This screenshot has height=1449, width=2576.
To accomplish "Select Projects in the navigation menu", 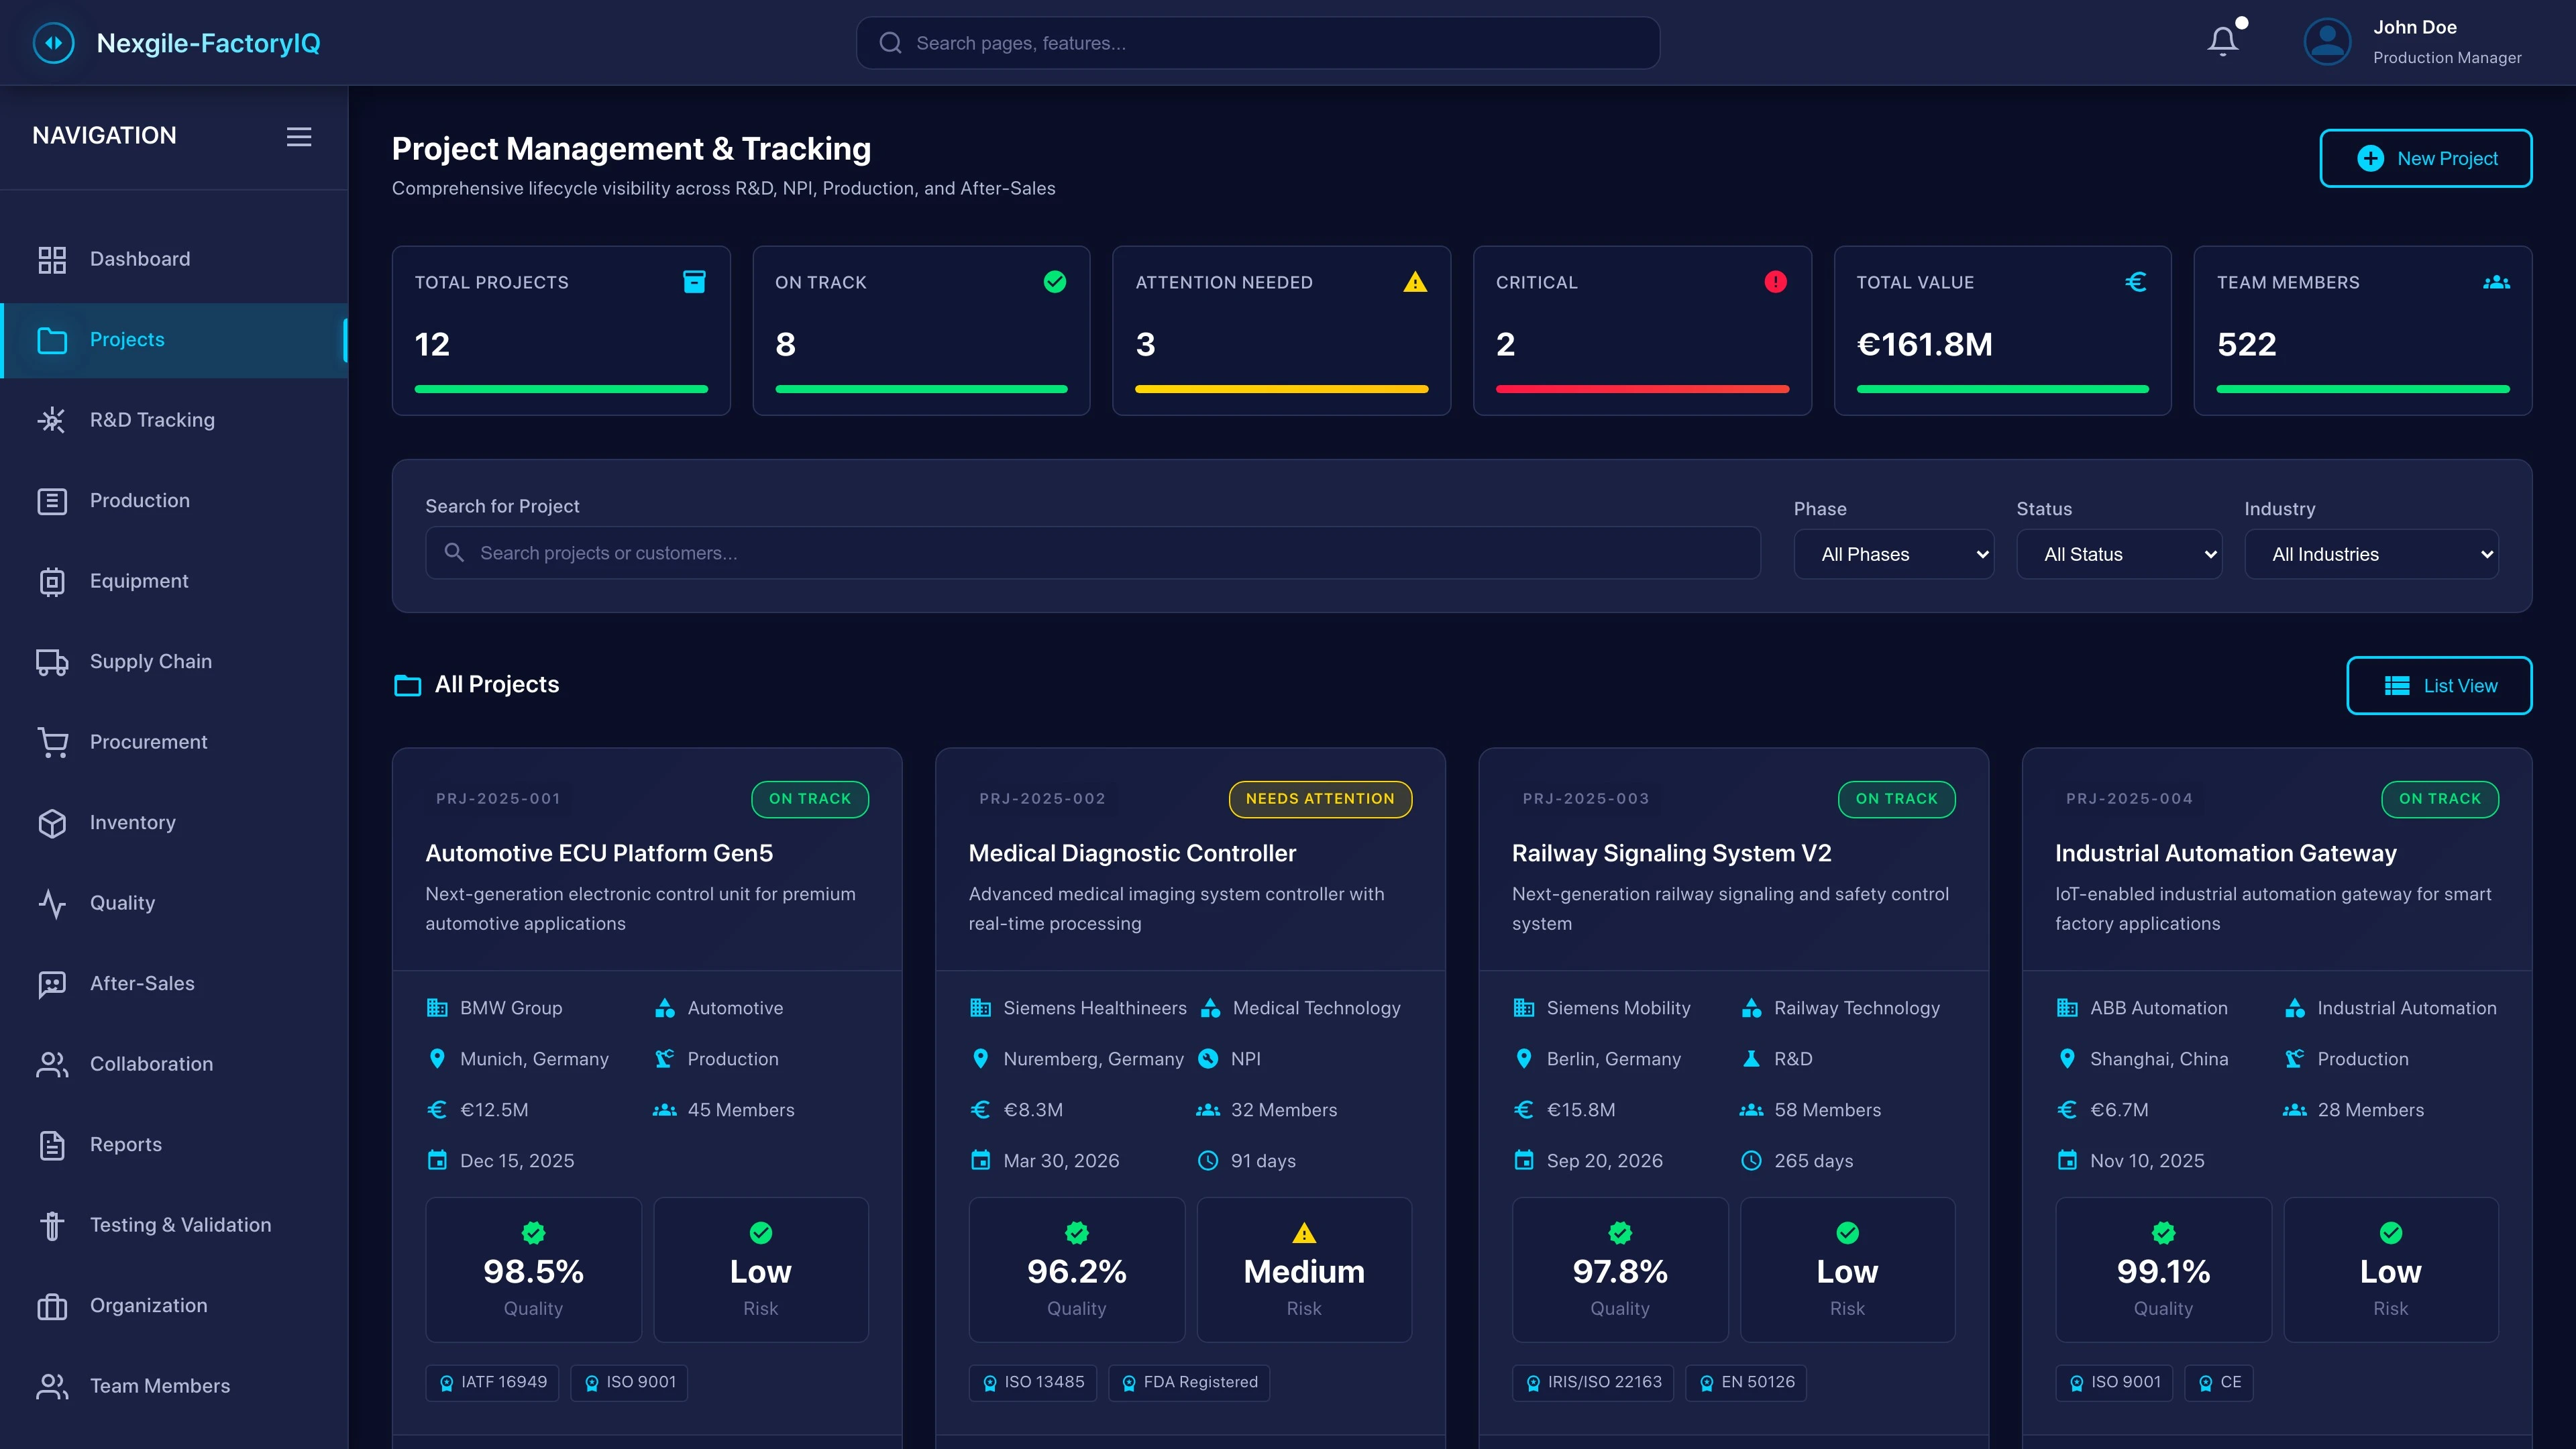I will 127,339.
